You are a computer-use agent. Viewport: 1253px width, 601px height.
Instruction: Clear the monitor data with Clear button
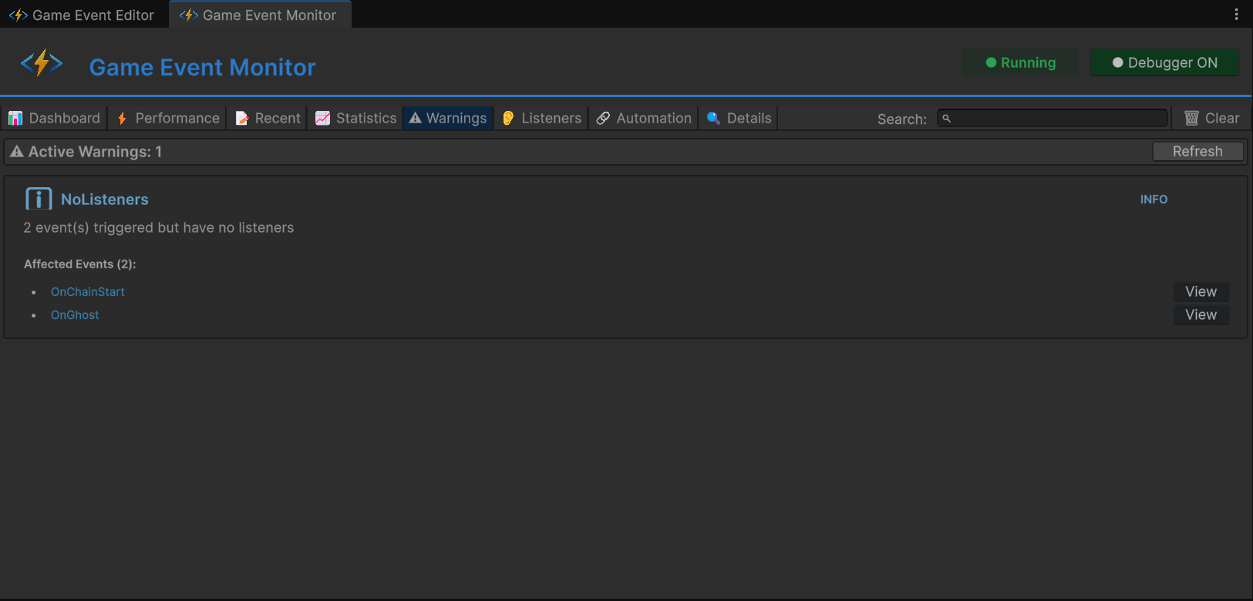coord(1212,118)
